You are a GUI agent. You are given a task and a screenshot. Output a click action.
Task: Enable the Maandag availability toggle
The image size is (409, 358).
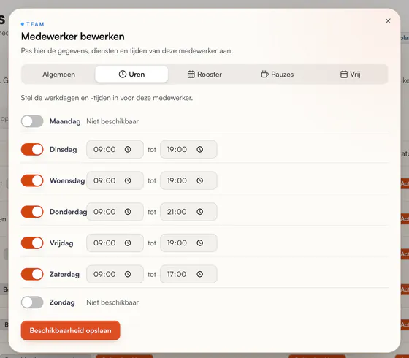(32, 121)
